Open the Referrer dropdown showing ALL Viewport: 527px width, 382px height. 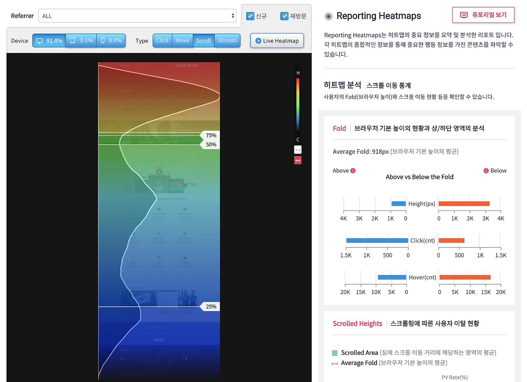pos(138,16)
